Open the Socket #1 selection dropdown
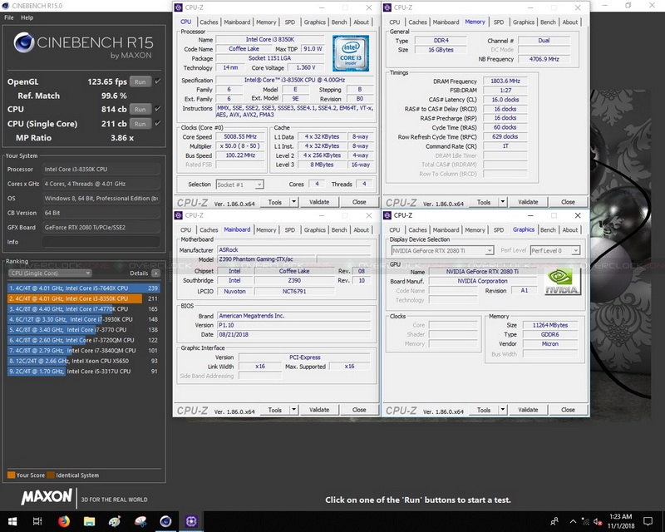Viewport: 665px width, 532px height. coord(239,185)
